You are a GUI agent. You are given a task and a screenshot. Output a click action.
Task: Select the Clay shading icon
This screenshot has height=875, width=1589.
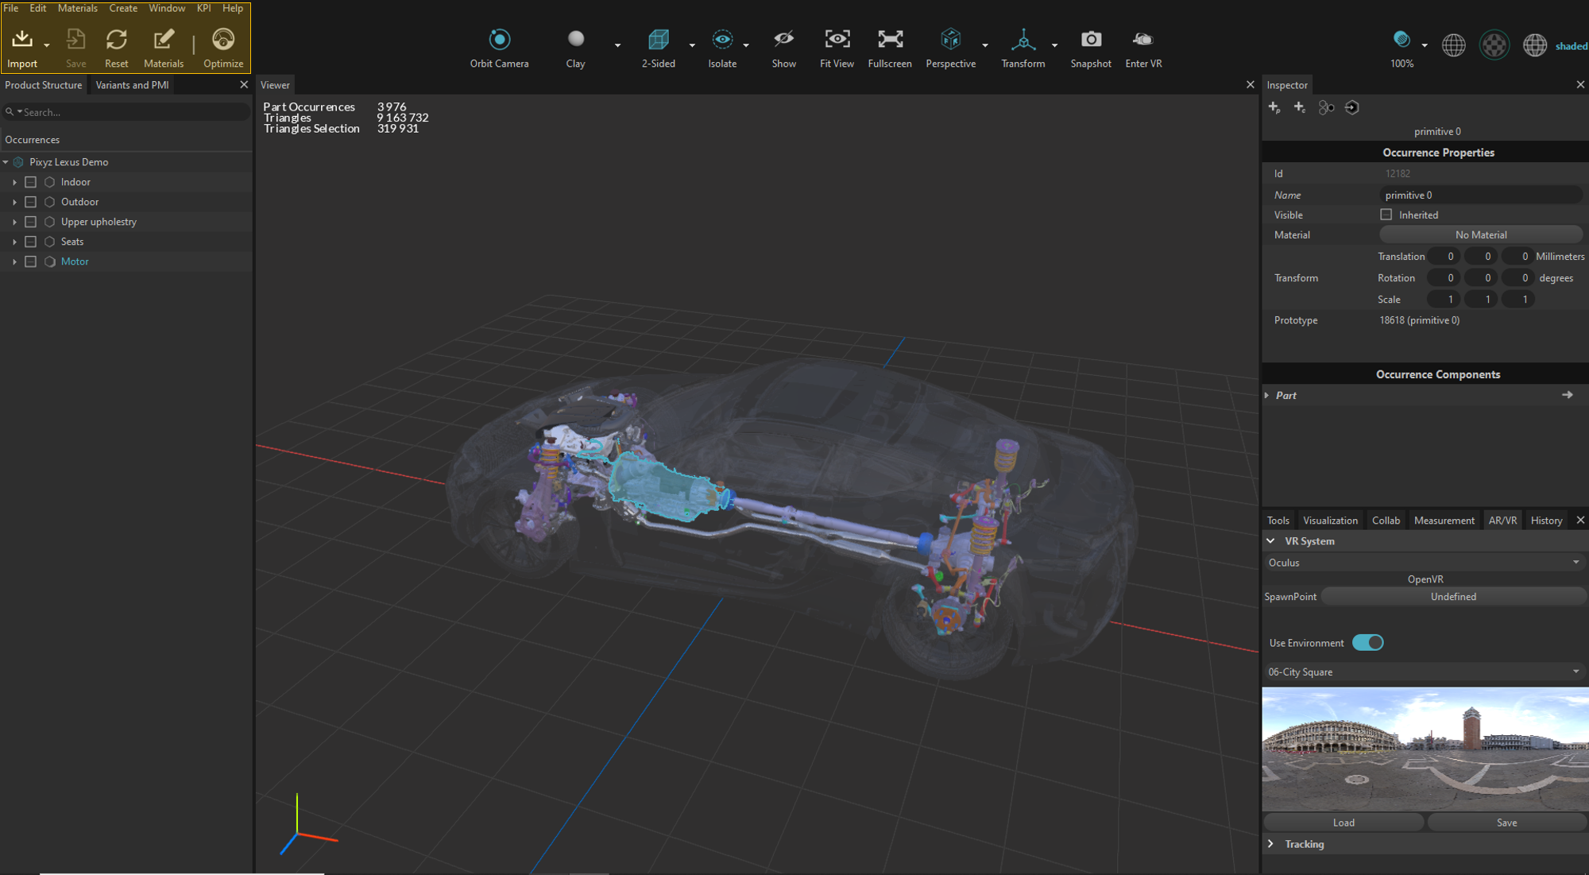click(575, 39)
